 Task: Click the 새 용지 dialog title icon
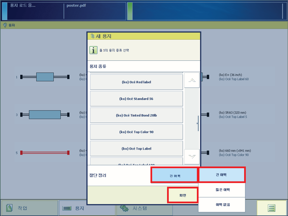coord(92,36)
